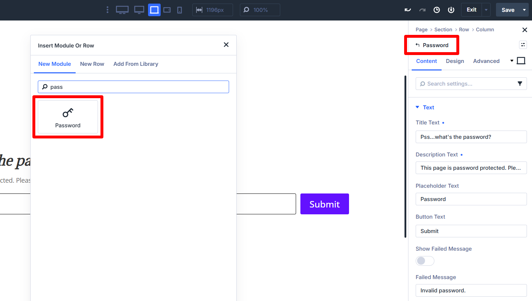
Task: Edit the Failed Message field
Action: (x=471, y=290)
